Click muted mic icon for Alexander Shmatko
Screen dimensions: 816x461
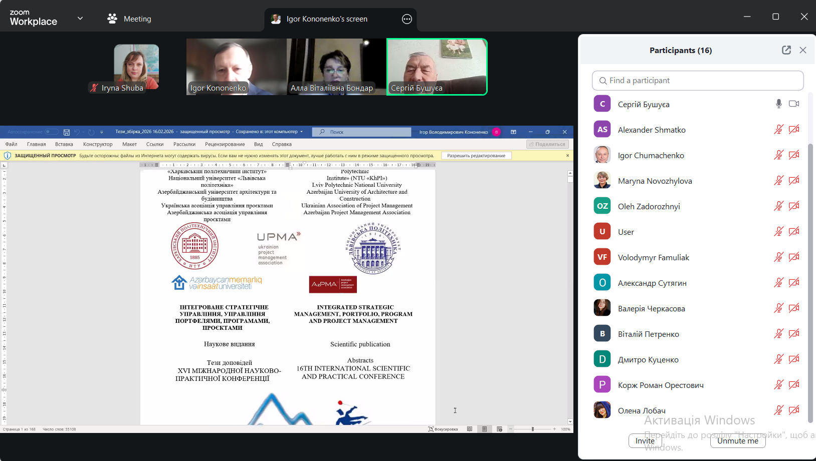tap(778, 130)
